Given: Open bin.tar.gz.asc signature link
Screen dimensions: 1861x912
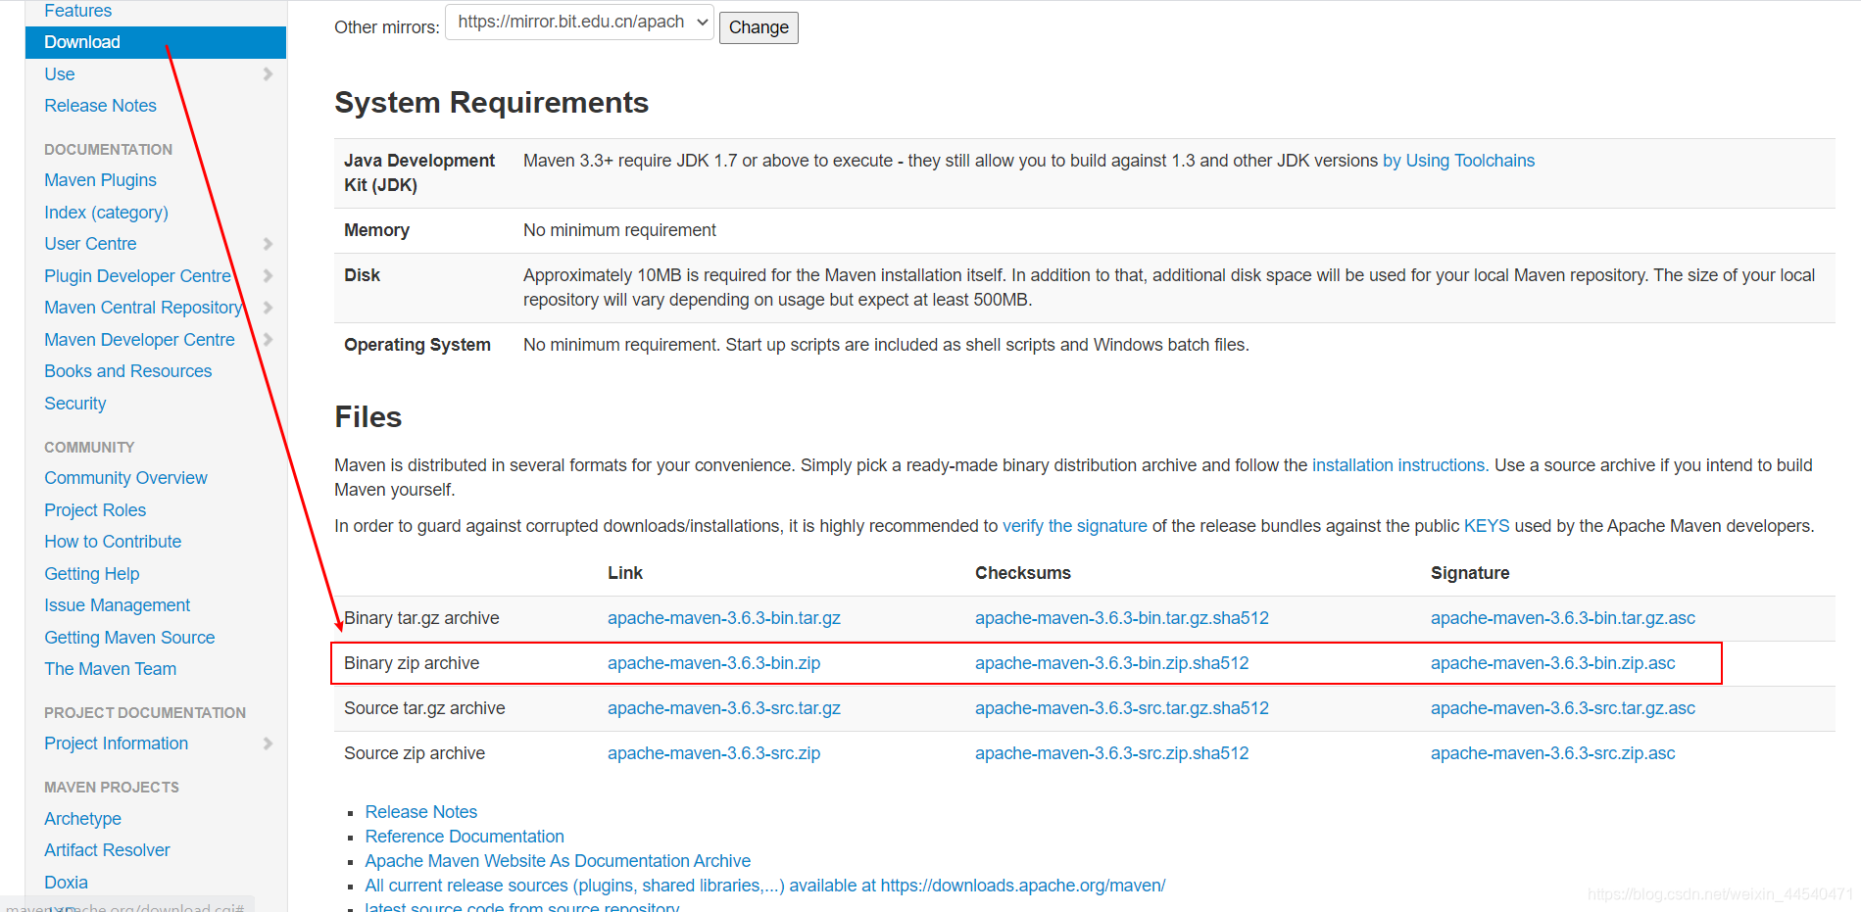Looking at the screenshot, I should tap(1562, 618).
